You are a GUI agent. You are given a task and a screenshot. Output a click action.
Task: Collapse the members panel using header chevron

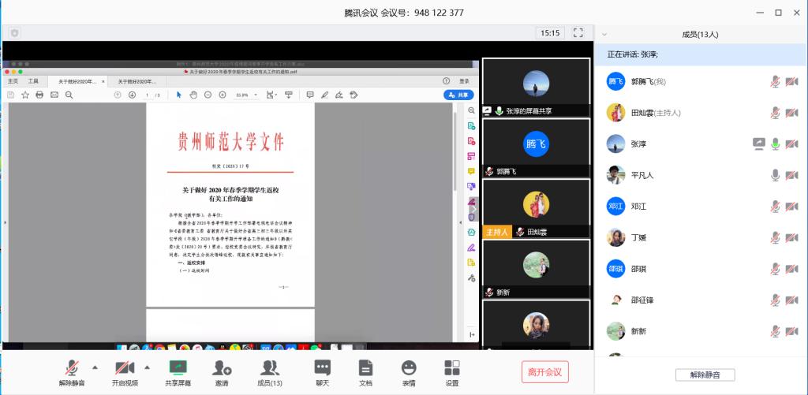tap(604, 35)
